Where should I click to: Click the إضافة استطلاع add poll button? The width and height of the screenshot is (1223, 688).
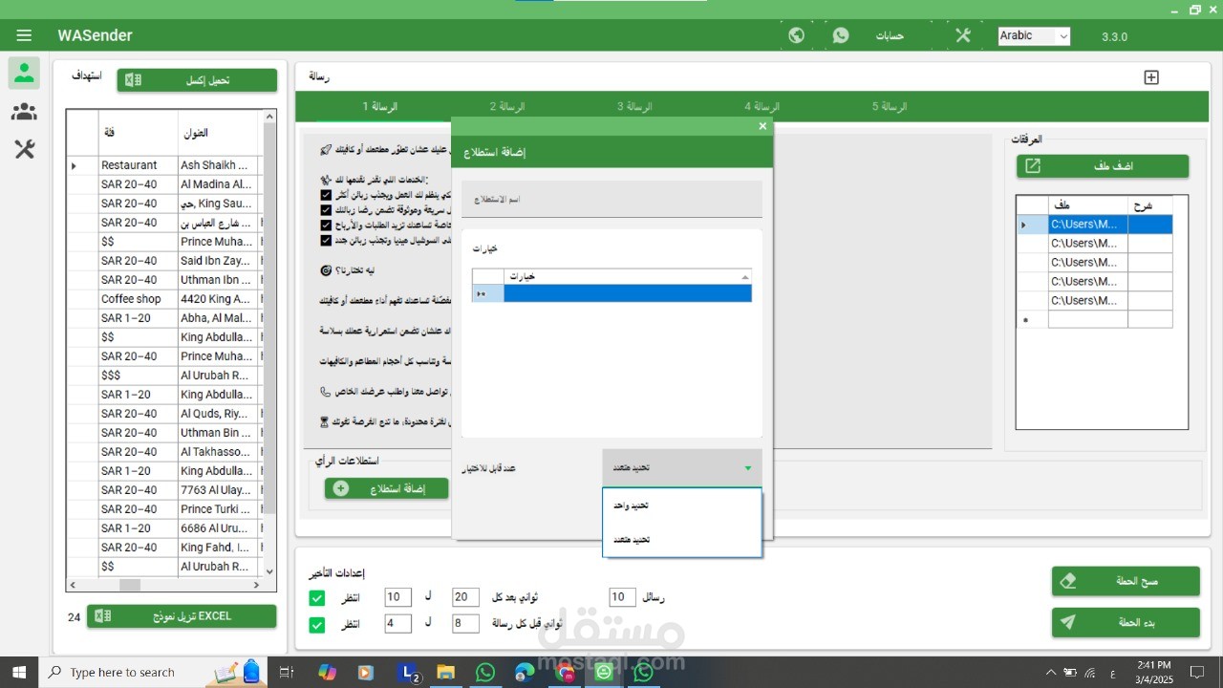point(387,488)
